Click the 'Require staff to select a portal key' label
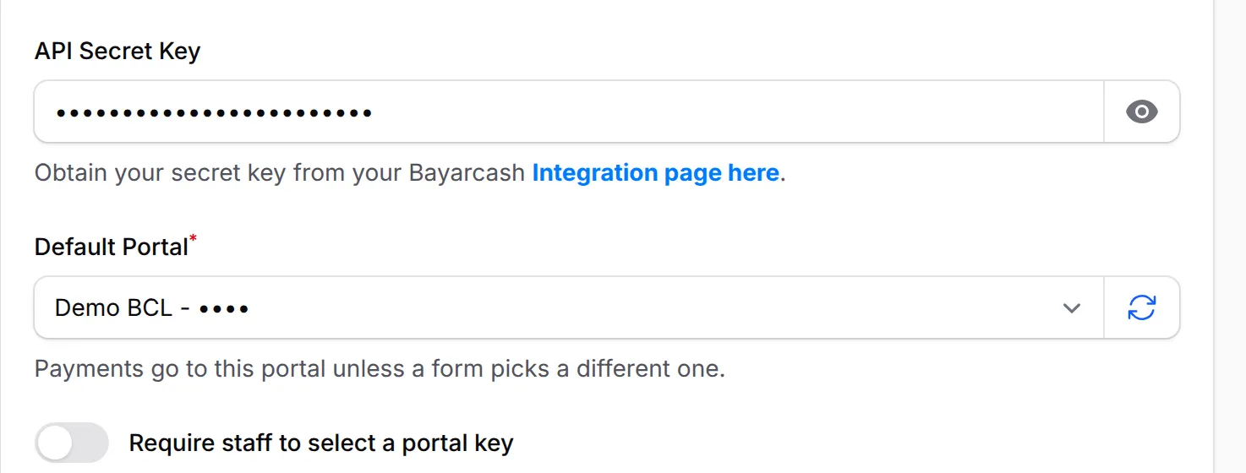Image resolution: width=1246 pixels, height=473 pixels. (321, 443)
